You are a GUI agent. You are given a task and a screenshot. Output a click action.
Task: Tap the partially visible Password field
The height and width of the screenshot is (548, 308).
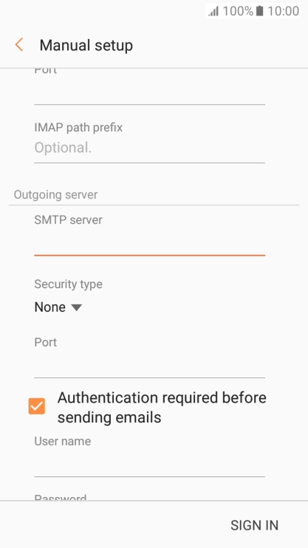150,497
